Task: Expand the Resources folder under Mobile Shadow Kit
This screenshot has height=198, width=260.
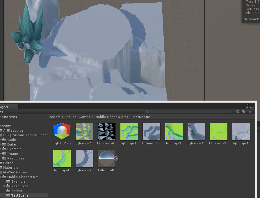Action: point(4,186)
